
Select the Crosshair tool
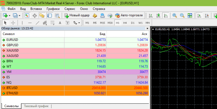(x=13, y=23)
